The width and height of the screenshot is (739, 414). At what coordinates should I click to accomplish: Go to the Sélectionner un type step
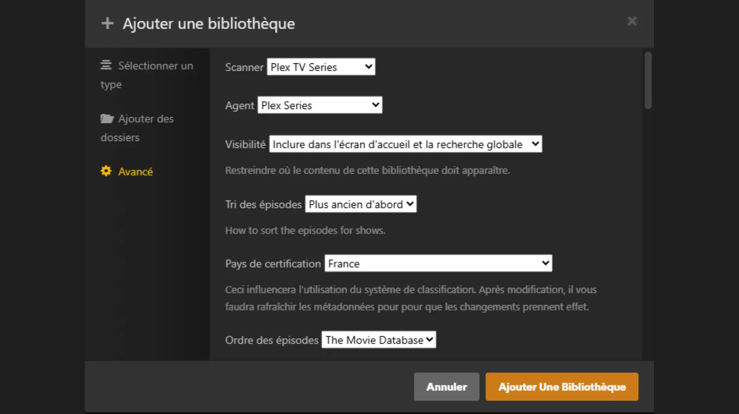tap(155, 66)
